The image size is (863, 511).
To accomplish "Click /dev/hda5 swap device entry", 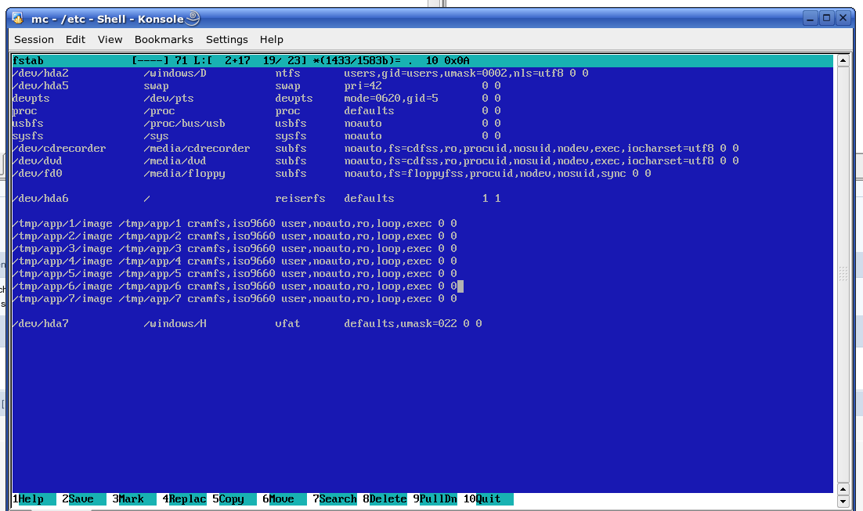I will tap(41, 86).
